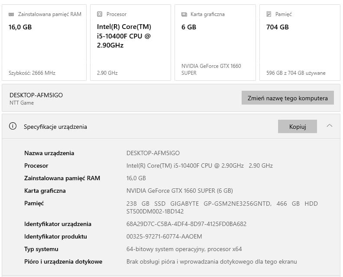The height and width of the screenshot is (277, 343).
Task: Click the storage drive icon
Action: pyautogui.click(x=269, y=14)
